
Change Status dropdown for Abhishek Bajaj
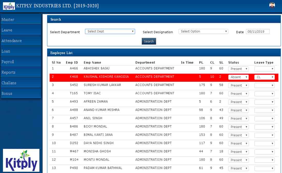(238, 69)
